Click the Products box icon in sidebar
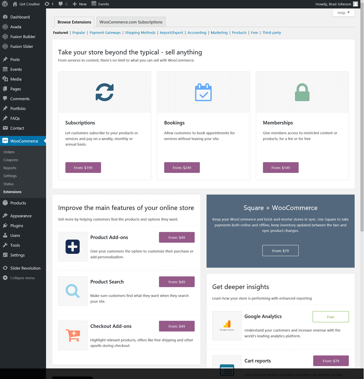364x379 pixels. (x=5, y=203)
